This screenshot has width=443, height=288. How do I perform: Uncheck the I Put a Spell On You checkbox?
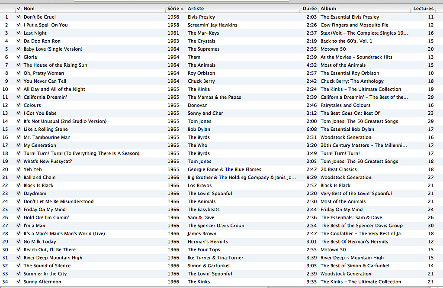19,25
